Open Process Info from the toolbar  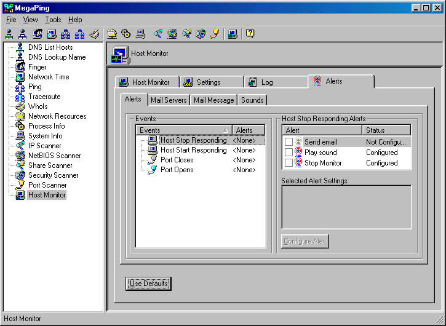pyautogui.click(x=126, y=34)
